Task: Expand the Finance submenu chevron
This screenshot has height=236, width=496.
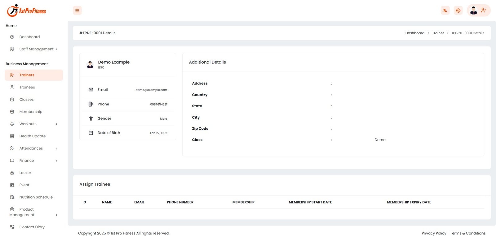Action: coord(56,161)
